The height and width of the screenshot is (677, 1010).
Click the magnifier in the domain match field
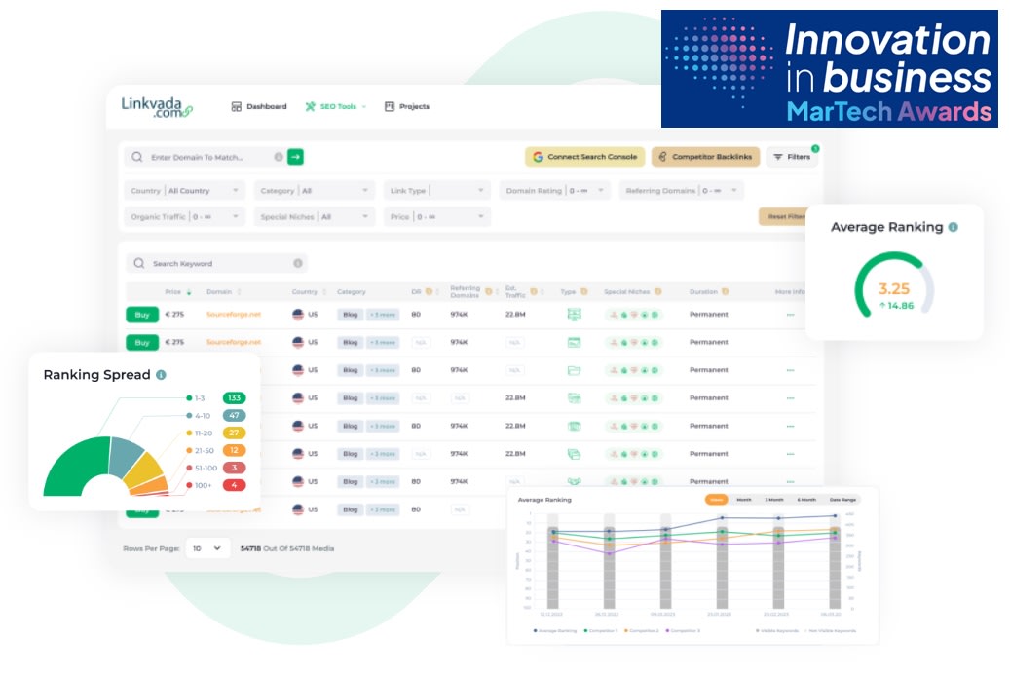tap(137, 157)
